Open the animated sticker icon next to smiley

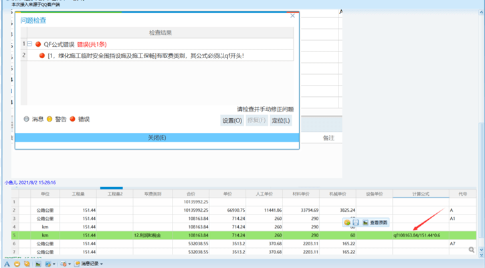click(27, 264)
